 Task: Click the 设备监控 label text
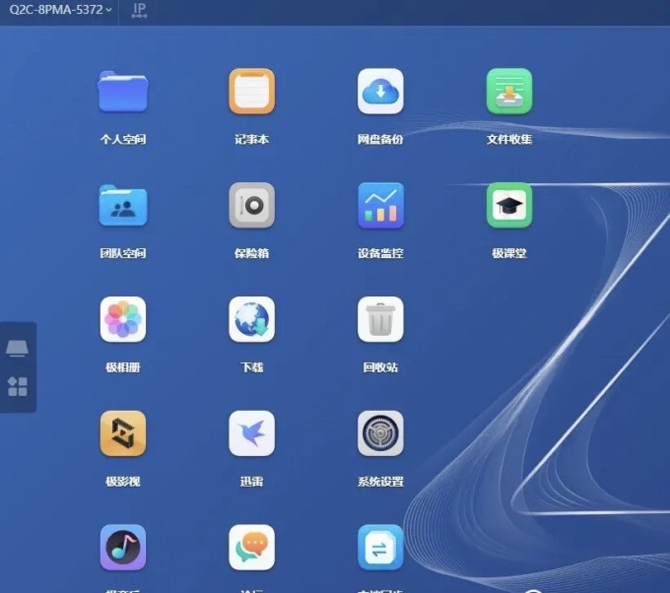[x=380, y=253]
